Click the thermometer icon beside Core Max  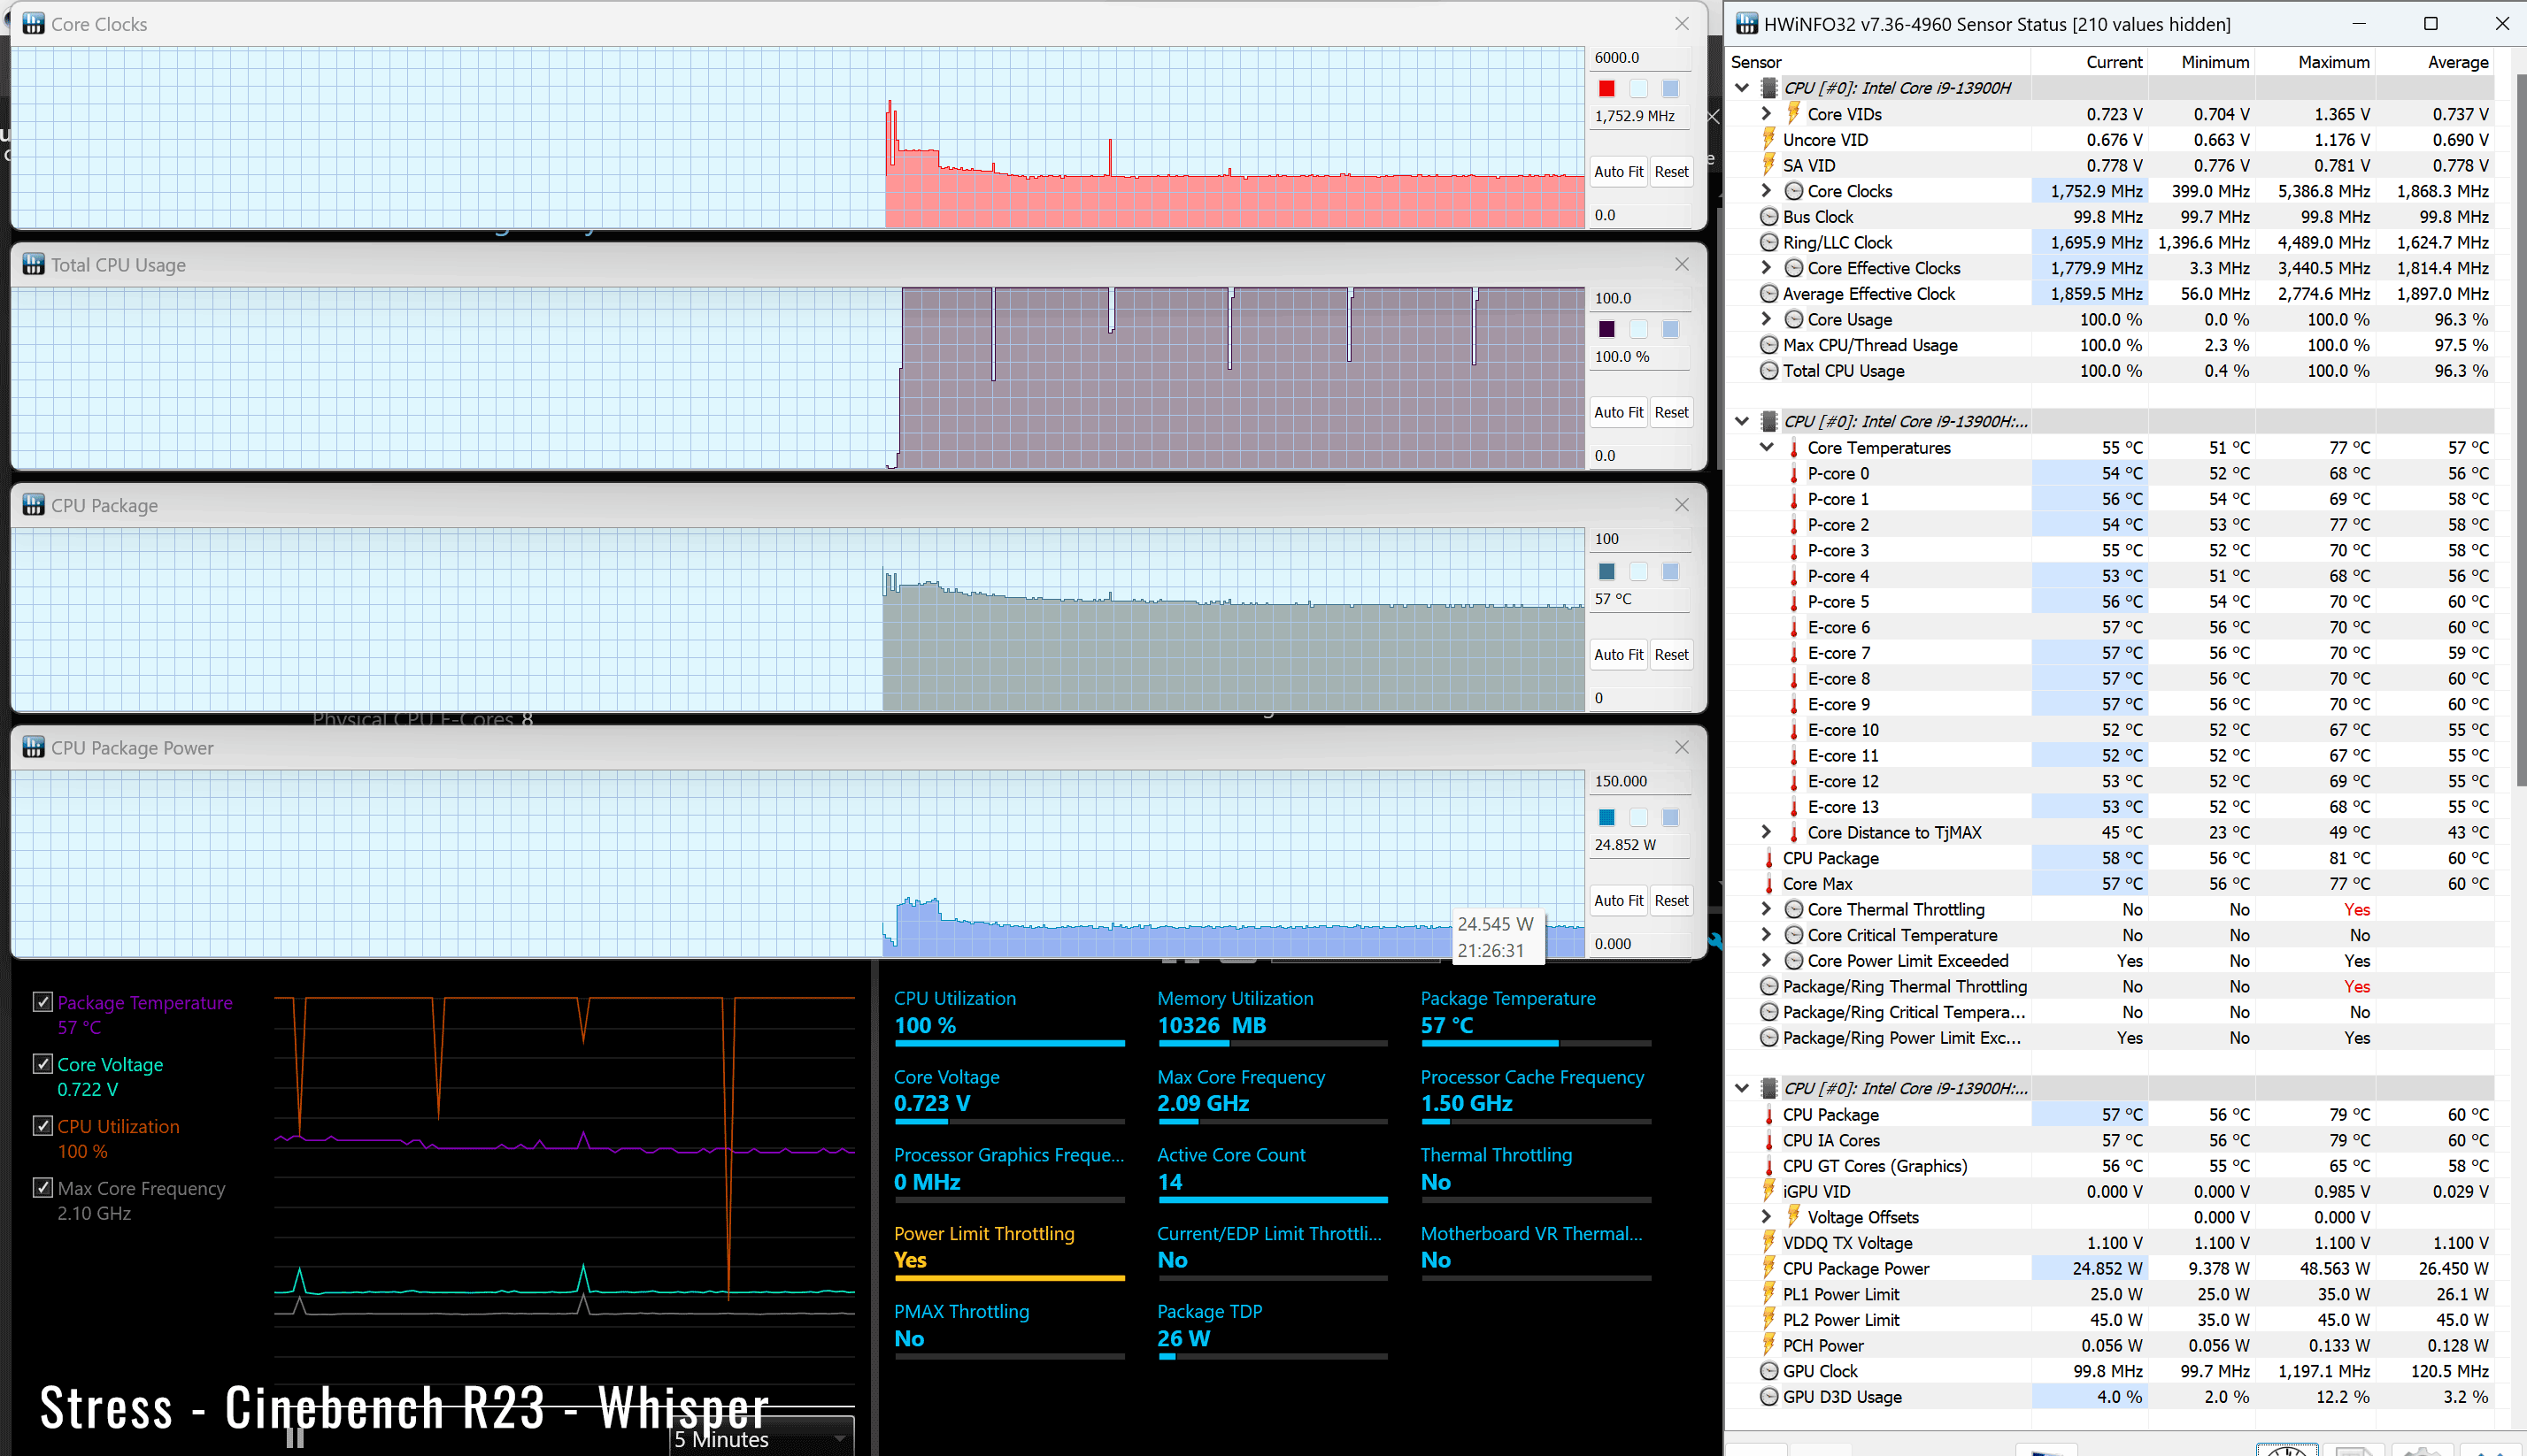(x=1768, y=884)
